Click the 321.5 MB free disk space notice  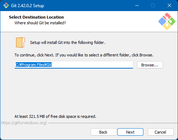pyautogui.click(x=55, y=116)
